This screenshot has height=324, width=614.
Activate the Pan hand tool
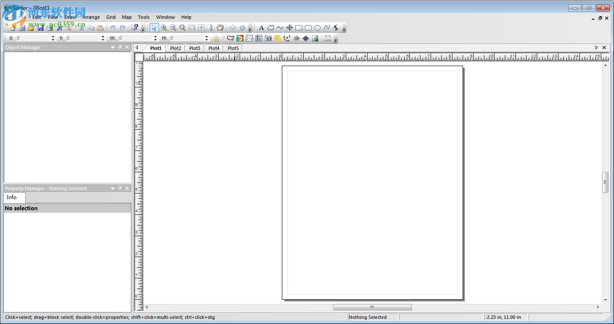(x=220, y=28)
